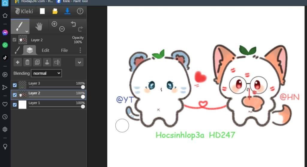Zoom out with the minus magnifier
This screenshot has width=307, height=167.
(x=62, y=29)
